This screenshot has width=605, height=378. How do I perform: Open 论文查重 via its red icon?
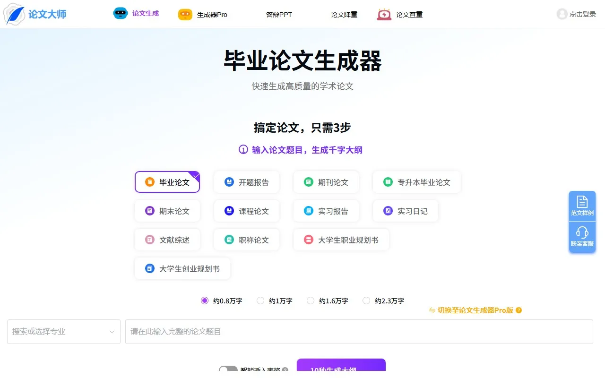384,15
